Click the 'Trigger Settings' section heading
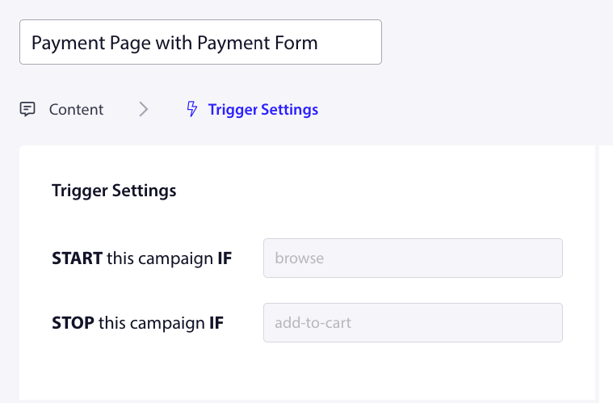This screenshot has width=613, height=403. pos(114,191)
